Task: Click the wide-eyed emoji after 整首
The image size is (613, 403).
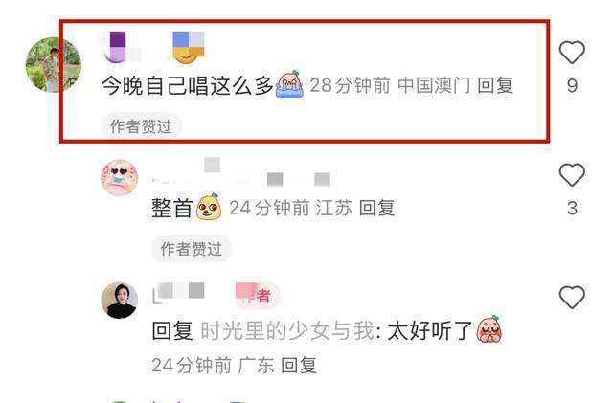Action: 209,207
